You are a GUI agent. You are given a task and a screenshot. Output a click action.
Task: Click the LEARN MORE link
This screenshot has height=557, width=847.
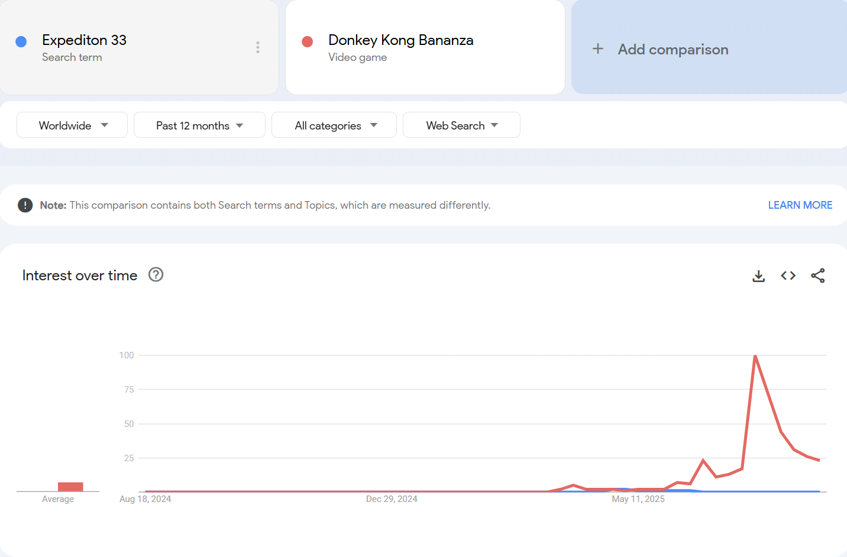pos(800,205)
